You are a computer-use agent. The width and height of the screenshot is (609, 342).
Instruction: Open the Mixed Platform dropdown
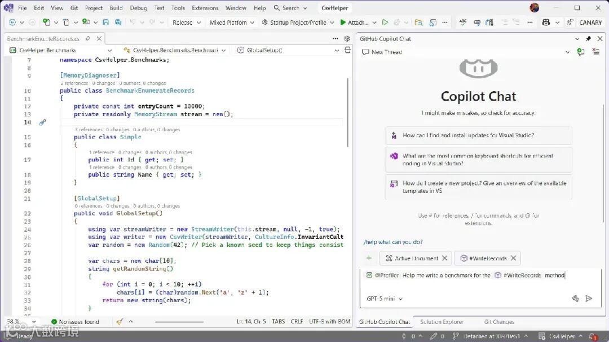pyautogui.click(x=231, y=22)
